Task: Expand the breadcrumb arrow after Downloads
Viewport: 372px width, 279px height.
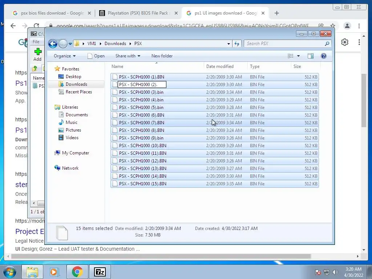Action: click(130, 44)
